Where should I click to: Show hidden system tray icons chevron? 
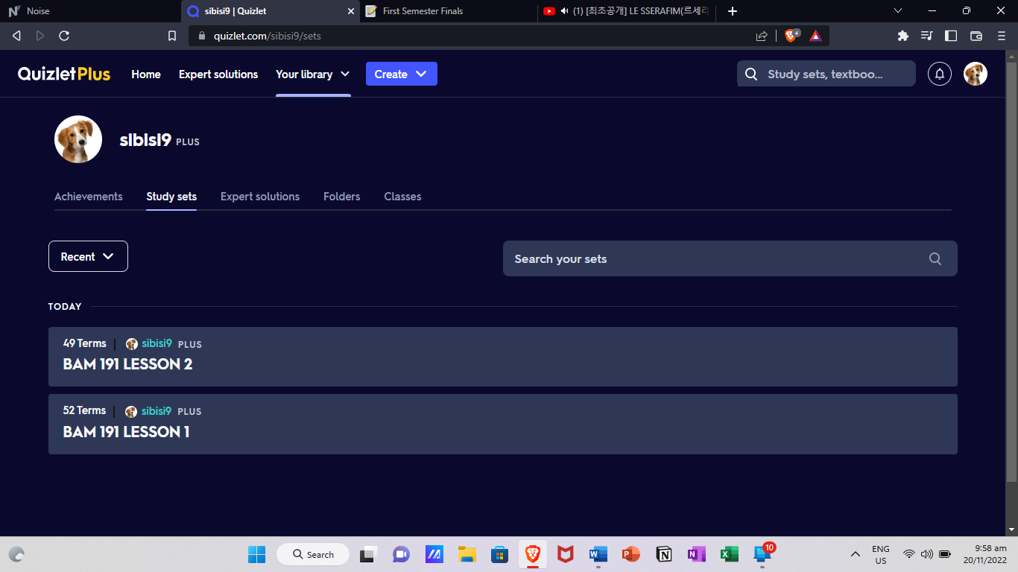(x=856, y=554)
